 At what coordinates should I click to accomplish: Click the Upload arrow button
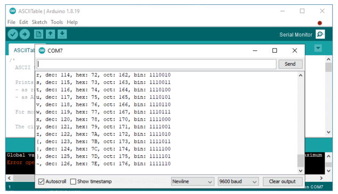(x=25, y=34)
